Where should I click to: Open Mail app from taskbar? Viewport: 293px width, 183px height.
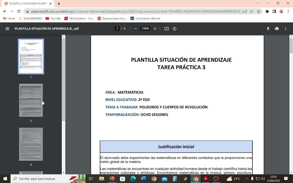pos(164,179)
